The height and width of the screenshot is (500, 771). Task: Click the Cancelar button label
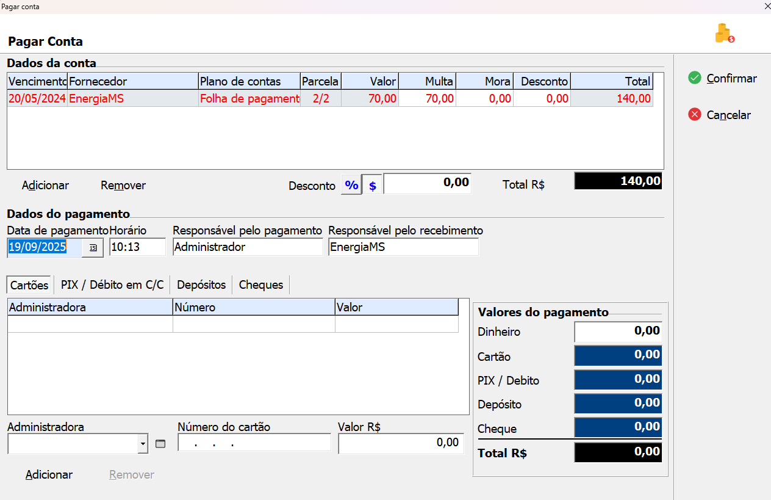pyautogui.click(x=728, y=115)
